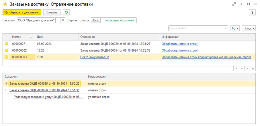Open the three-dot window options menu

coord(241,4)
